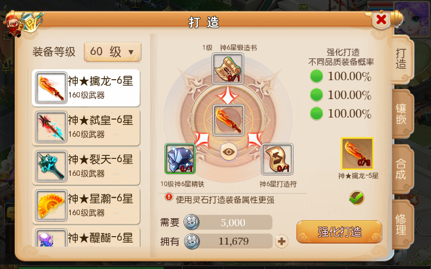The width and height of the screenshot is (431, 269).
Task: Click the red exclamation info icon
Action: click(x=169, y=197)
